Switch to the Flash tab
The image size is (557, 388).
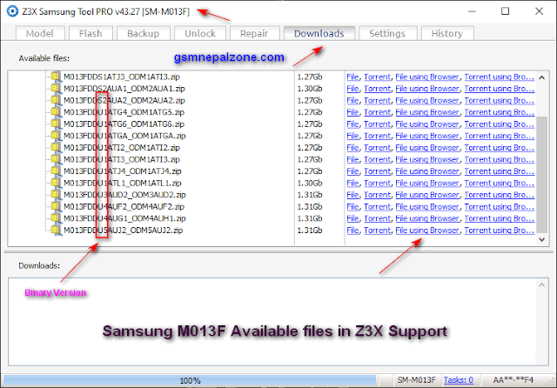tap(91, 33)
